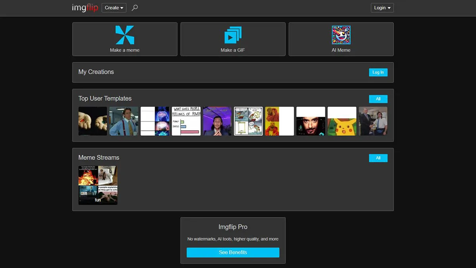Click the Make a GIF play icon

[x=233, y=35]
